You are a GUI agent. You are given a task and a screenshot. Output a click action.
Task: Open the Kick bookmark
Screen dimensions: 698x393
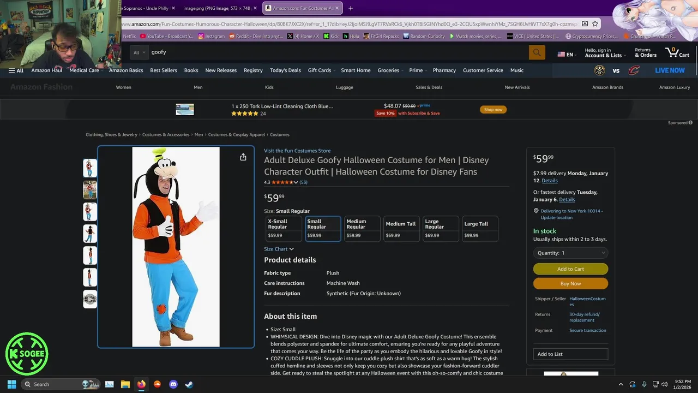(x=331, y=36)
